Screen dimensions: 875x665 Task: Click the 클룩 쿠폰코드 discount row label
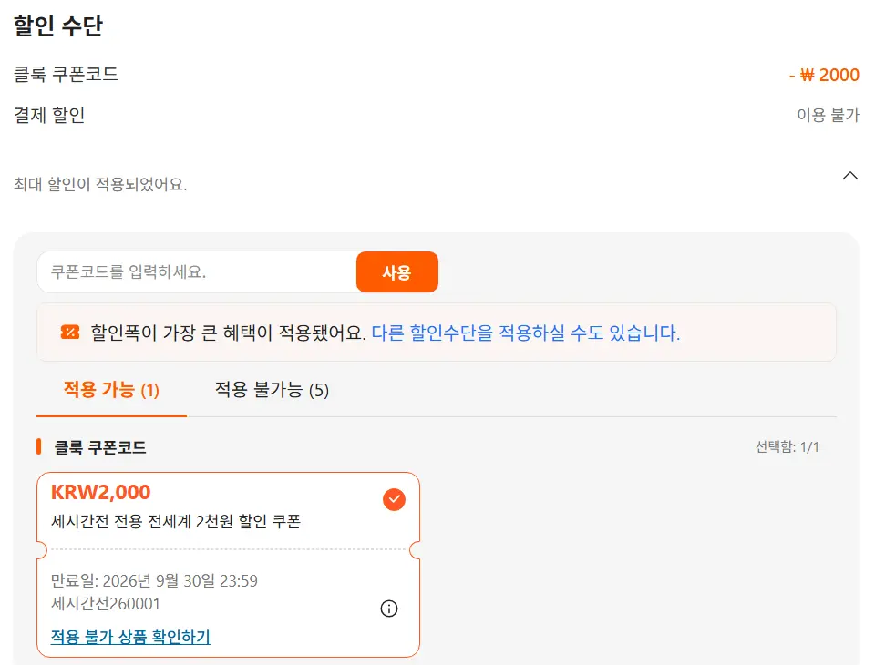pos(66,74)
